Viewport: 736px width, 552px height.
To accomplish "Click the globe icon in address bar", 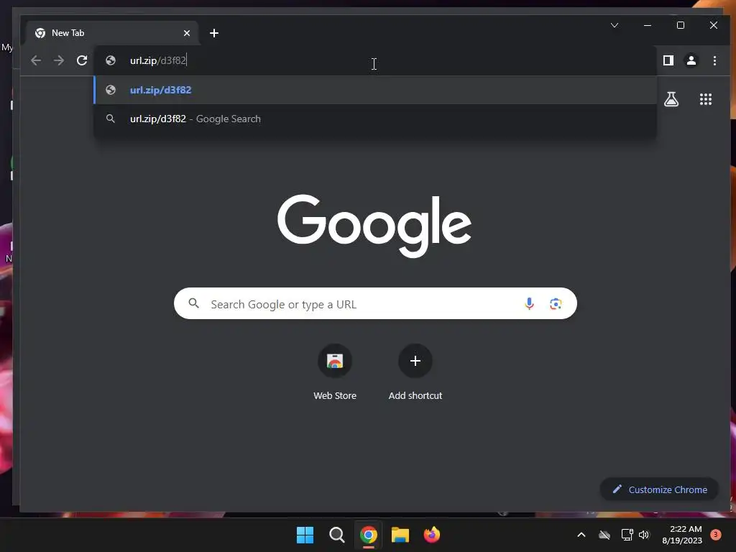I will click(x=111, y=60).
